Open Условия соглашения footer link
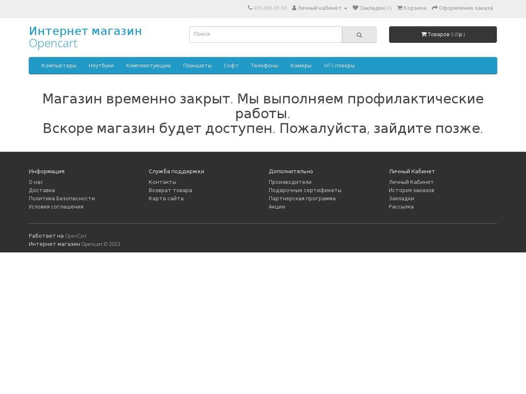526x394 pixels. [56, 207]
